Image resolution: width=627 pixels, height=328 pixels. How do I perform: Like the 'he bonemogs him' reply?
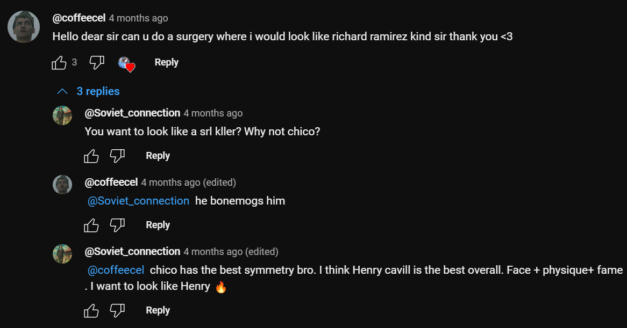click(x=91, y=225)
